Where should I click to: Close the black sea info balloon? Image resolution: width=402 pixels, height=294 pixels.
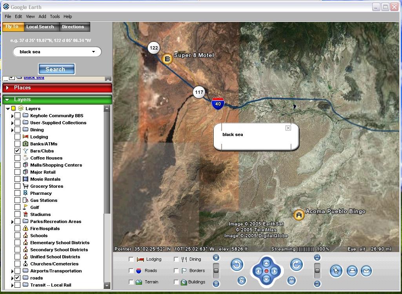288,128
